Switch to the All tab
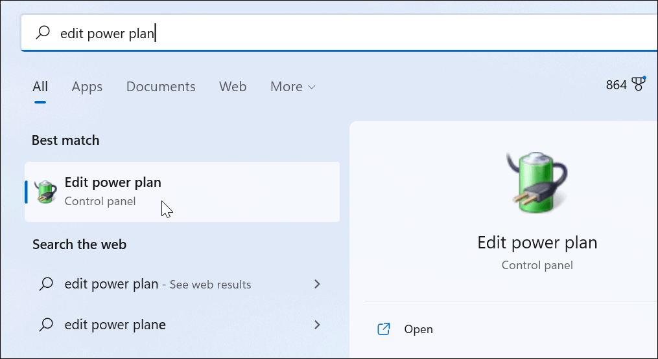 (40, 87)
